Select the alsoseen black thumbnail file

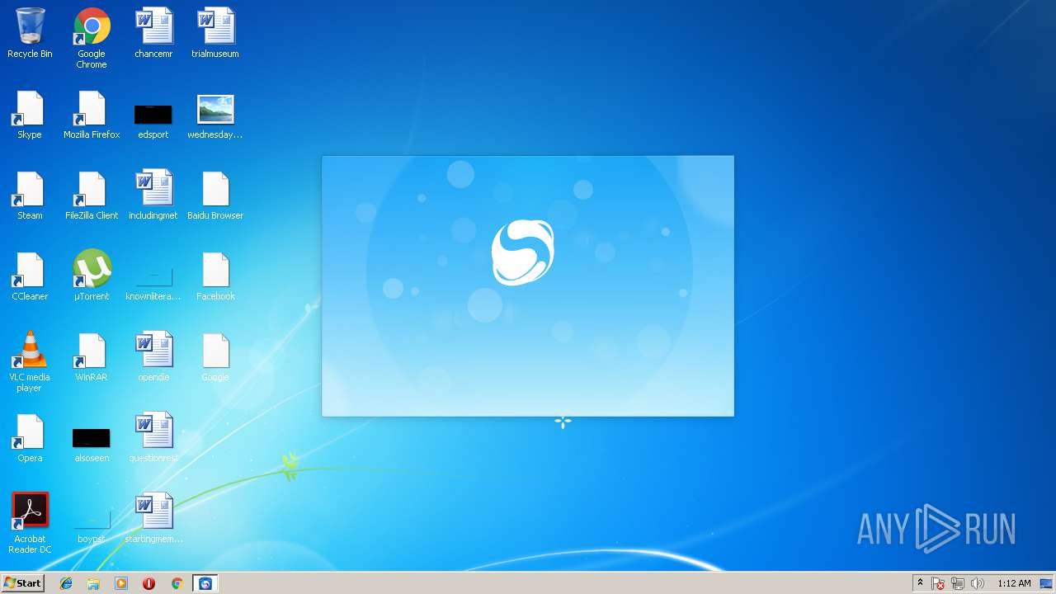pos(92,444)
